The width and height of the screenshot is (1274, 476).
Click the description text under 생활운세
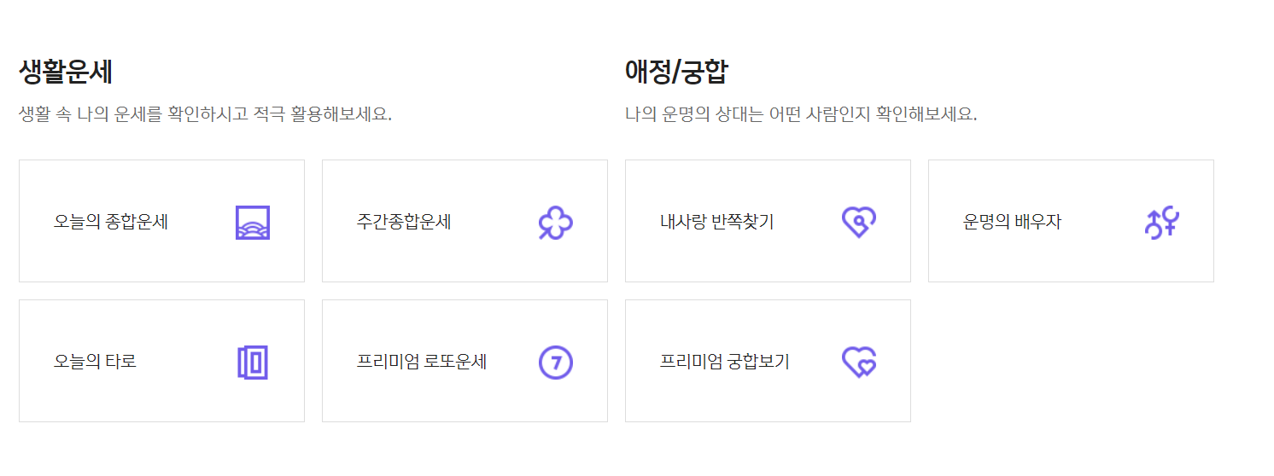(x=206, y=114)
